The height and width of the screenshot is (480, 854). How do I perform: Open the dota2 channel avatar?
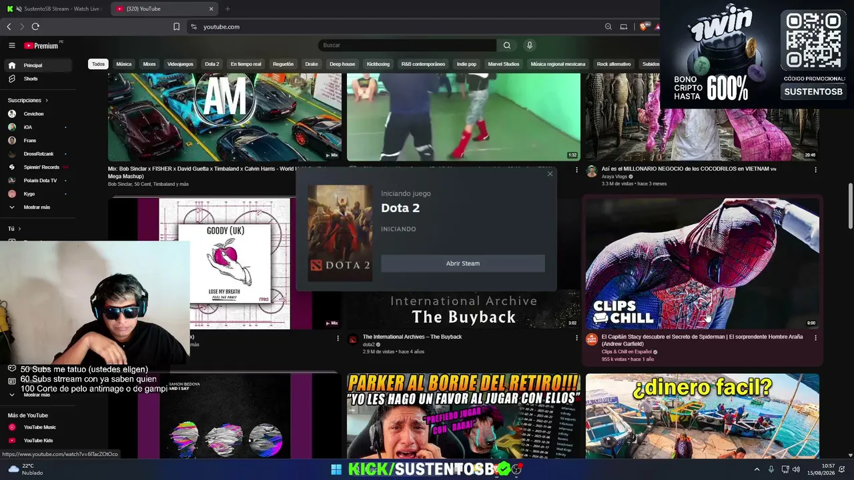pos(353,339)
